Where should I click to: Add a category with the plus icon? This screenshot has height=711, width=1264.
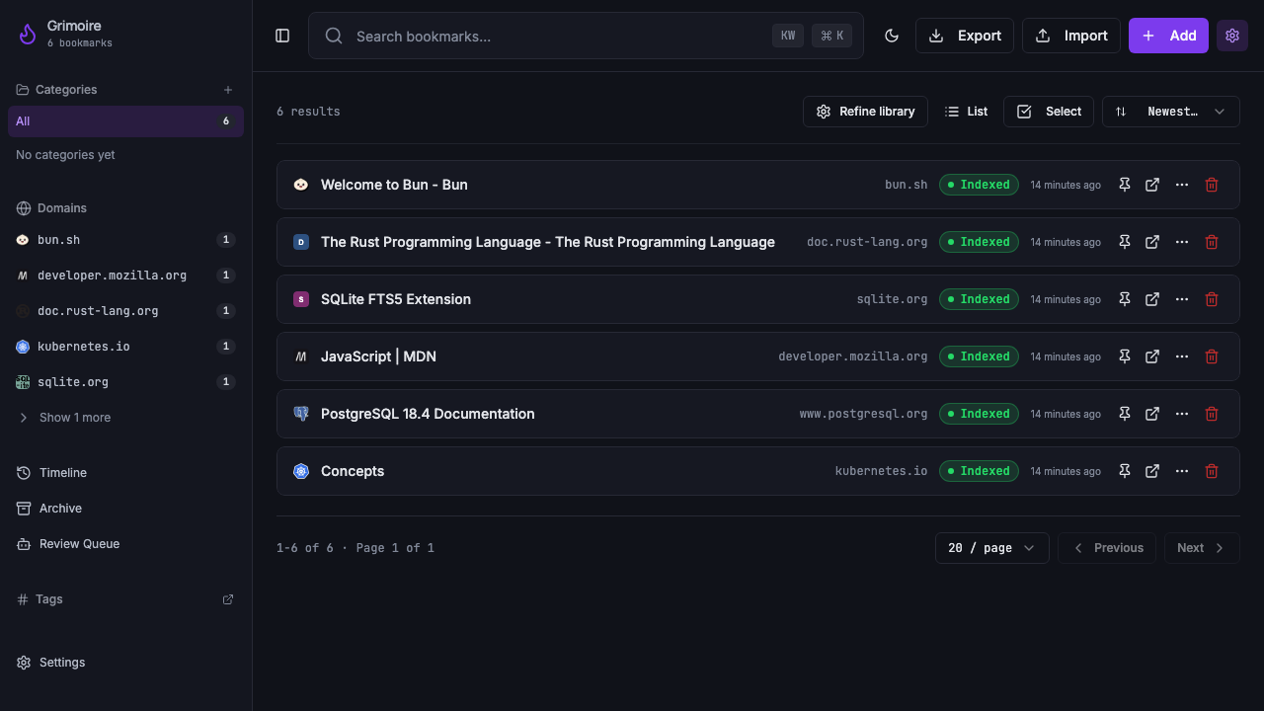pos(228,90)
